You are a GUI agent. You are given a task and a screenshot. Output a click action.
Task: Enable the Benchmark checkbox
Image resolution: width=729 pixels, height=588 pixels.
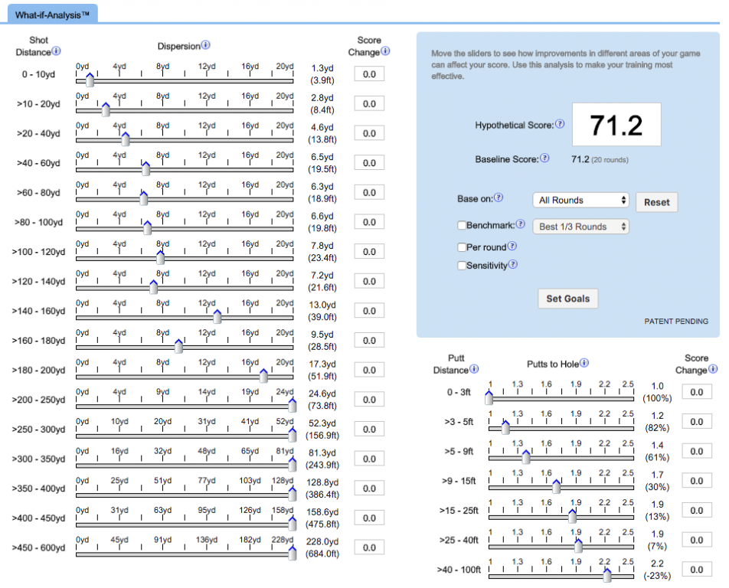tap(462, 225)
